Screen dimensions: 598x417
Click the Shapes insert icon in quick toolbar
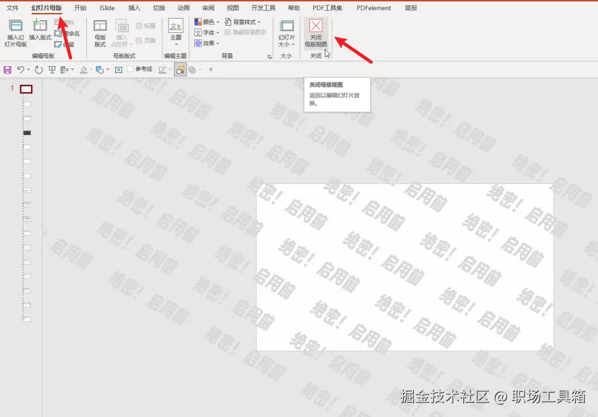click(x=99, y=70)
